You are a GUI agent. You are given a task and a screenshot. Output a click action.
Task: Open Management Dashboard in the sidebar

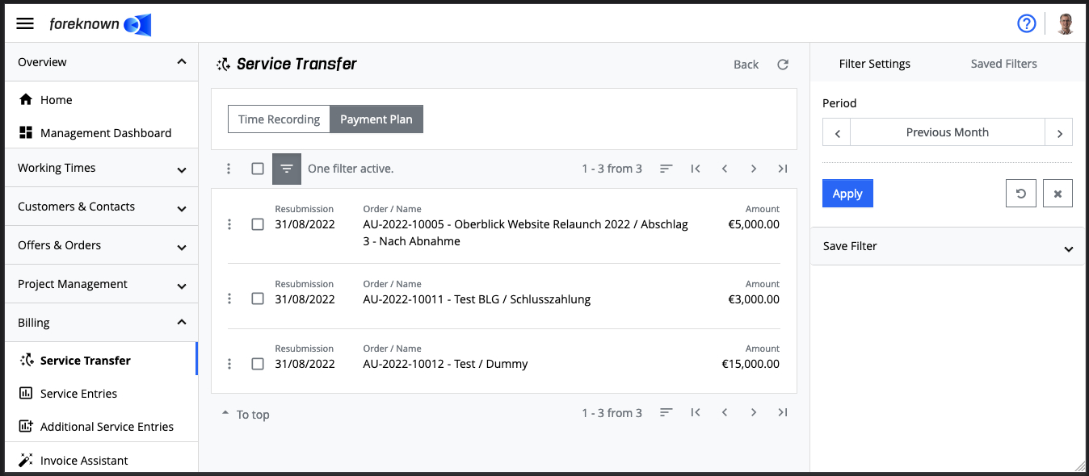click(101, 133)
